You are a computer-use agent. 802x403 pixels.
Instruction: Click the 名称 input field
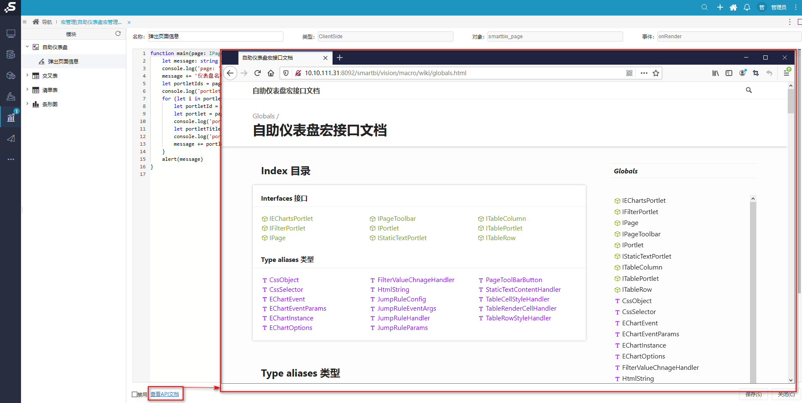click(215, 37)
